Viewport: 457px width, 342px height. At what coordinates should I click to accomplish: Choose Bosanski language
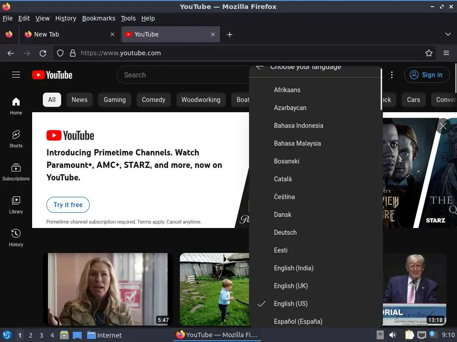coord(315,161)
